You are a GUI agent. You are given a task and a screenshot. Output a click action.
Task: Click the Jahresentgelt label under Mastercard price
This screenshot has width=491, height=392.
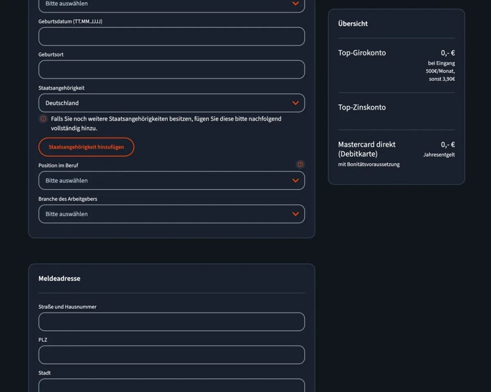439,155
